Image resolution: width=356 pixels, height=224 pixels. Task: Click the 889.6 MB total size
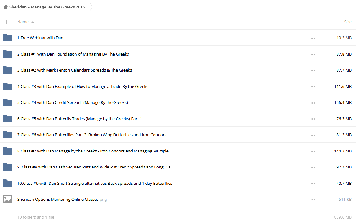343,217
